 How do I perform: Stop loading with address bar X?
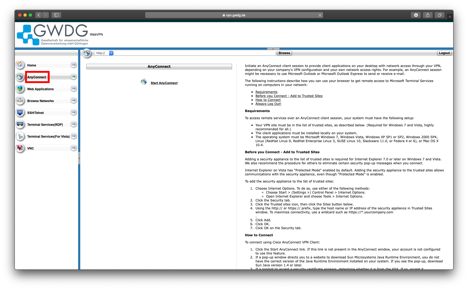pos(320,15)
